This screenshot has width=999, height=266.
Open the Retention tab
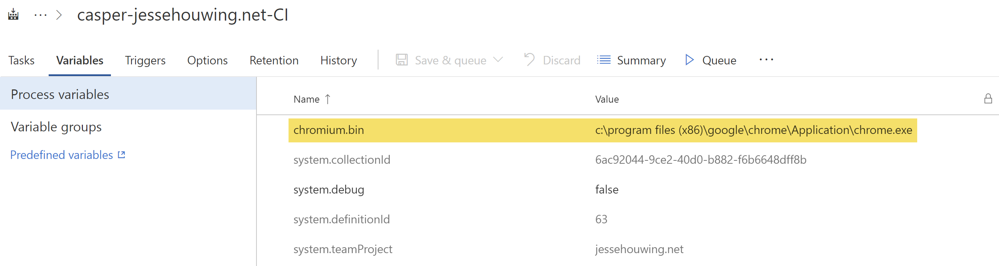click(274, 60)
